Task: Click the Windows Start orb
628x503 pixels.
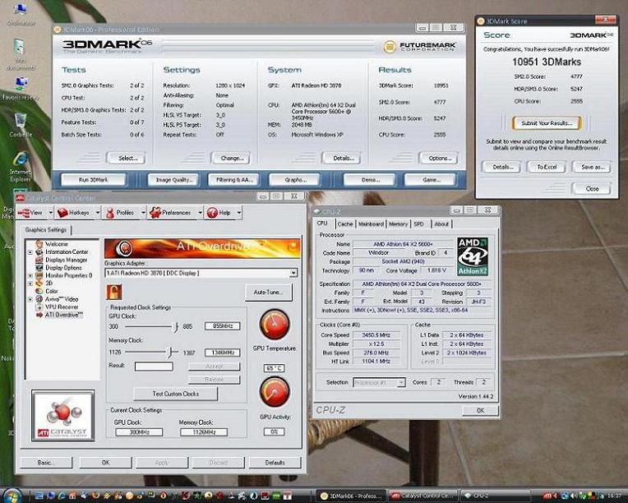Action: pos(12,496)
